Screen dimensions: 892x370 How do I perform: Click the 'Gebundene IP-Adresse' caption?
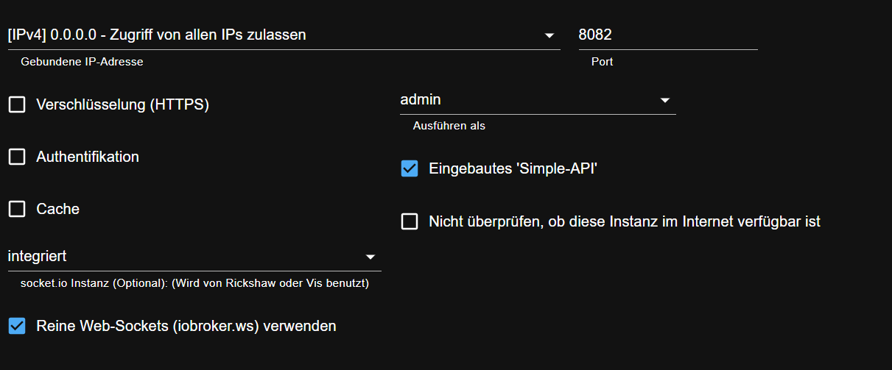coord(82,63)
